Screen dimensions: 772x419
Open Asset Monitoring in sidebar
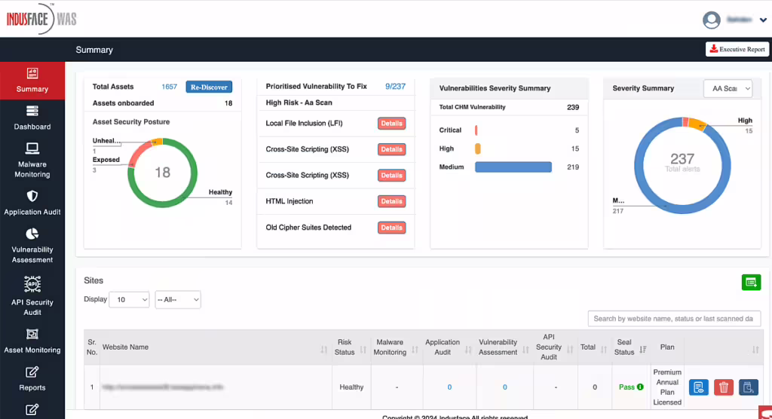32,334
